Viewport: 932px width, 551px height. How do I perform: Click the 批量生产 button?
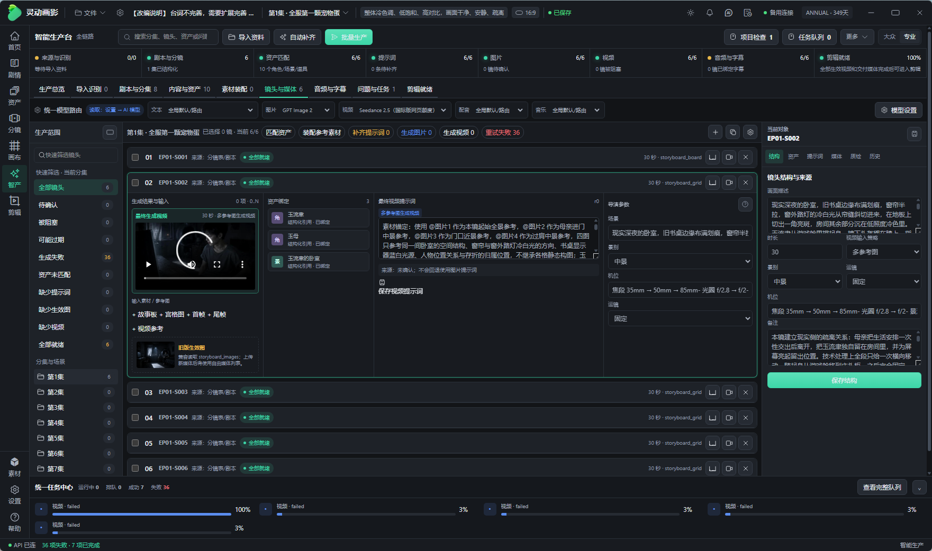coord(349,37)
